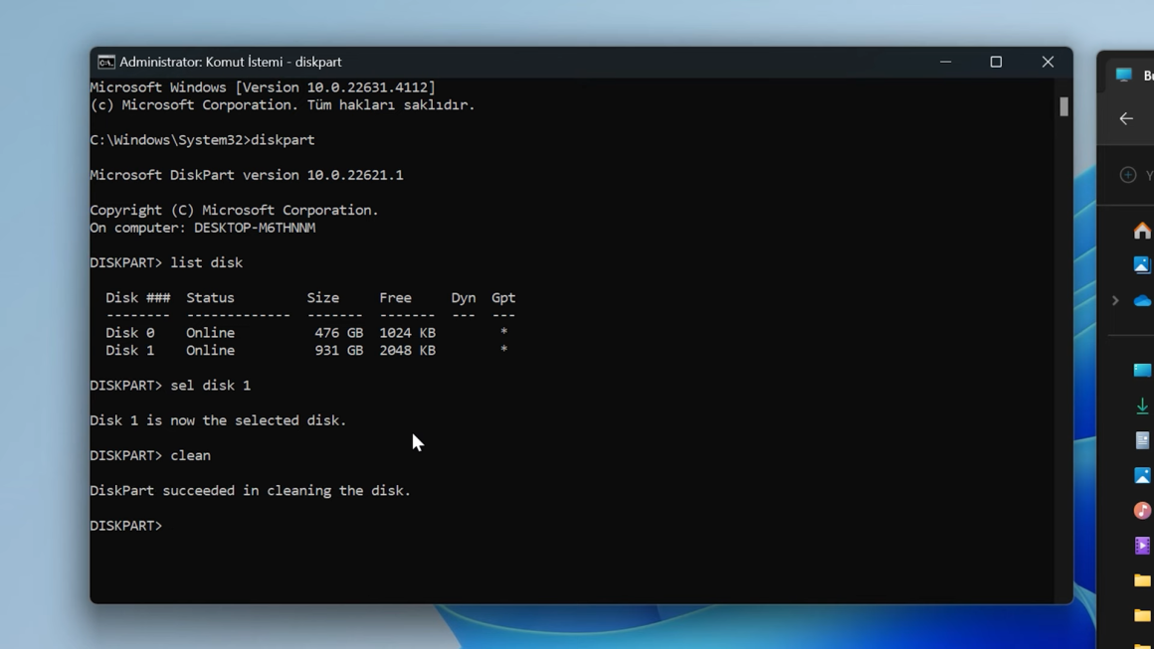1154x649 pixels.
Task: Click the "Disk ###" column header
Action: coord(137,298)
